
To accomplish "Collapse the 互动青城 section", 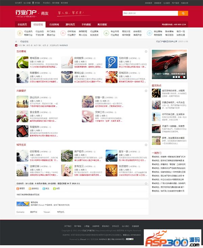I will [146, 52].
